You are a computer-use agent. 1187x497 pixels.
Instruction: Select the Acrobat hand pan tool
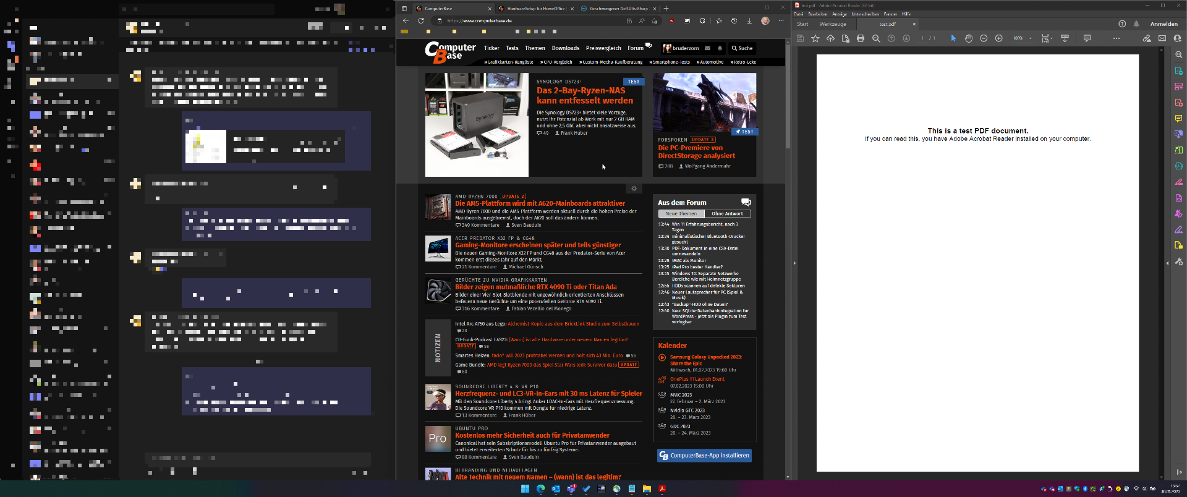click(969, 38)
